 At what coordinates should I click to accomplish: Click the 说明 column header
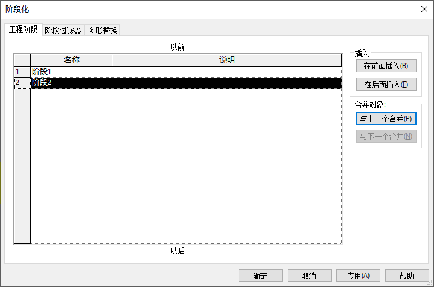pyautogui.click(x=227, y=60)
